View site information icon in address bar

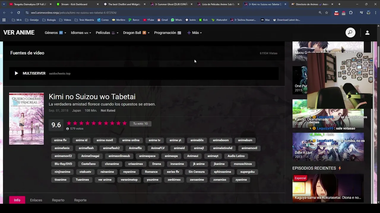(x=27, y=13)
